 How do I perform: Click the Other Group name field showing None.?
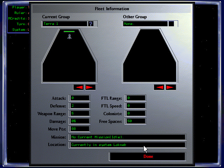[x=145, y=24]
